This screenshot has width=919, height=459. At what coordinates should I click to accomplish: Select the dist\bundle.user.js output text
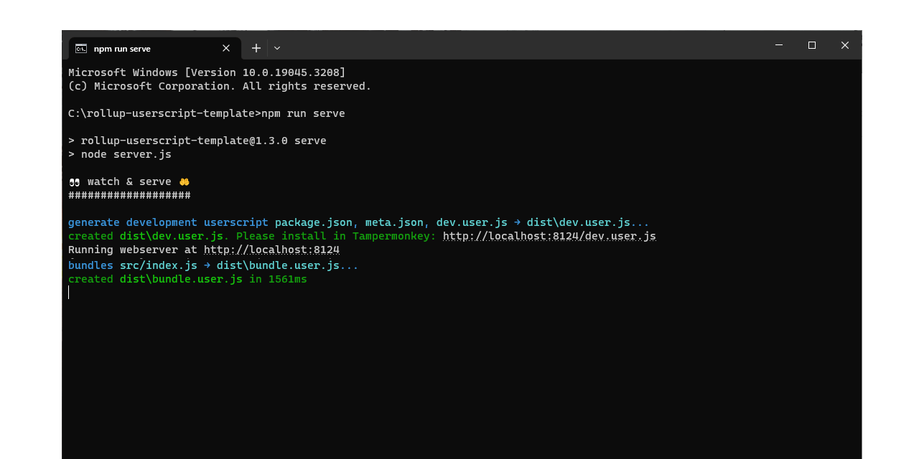coord(181,279)
